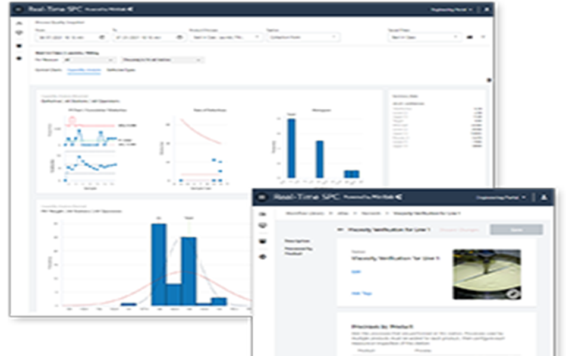Open the hamburger menu in the front station window
The width and height of the screenshot is (566, 356).
tap(262, 197)
